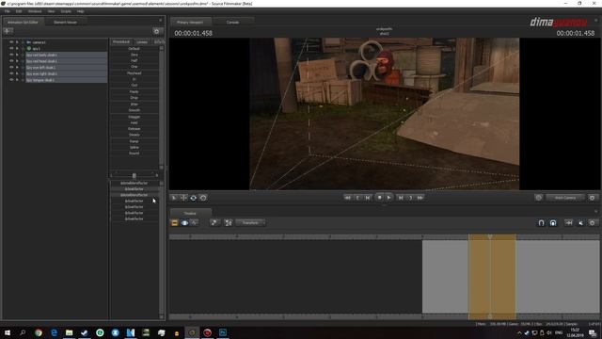Add a new animation set with the plus button
This screenshot has width=602, height=339.
8,31
